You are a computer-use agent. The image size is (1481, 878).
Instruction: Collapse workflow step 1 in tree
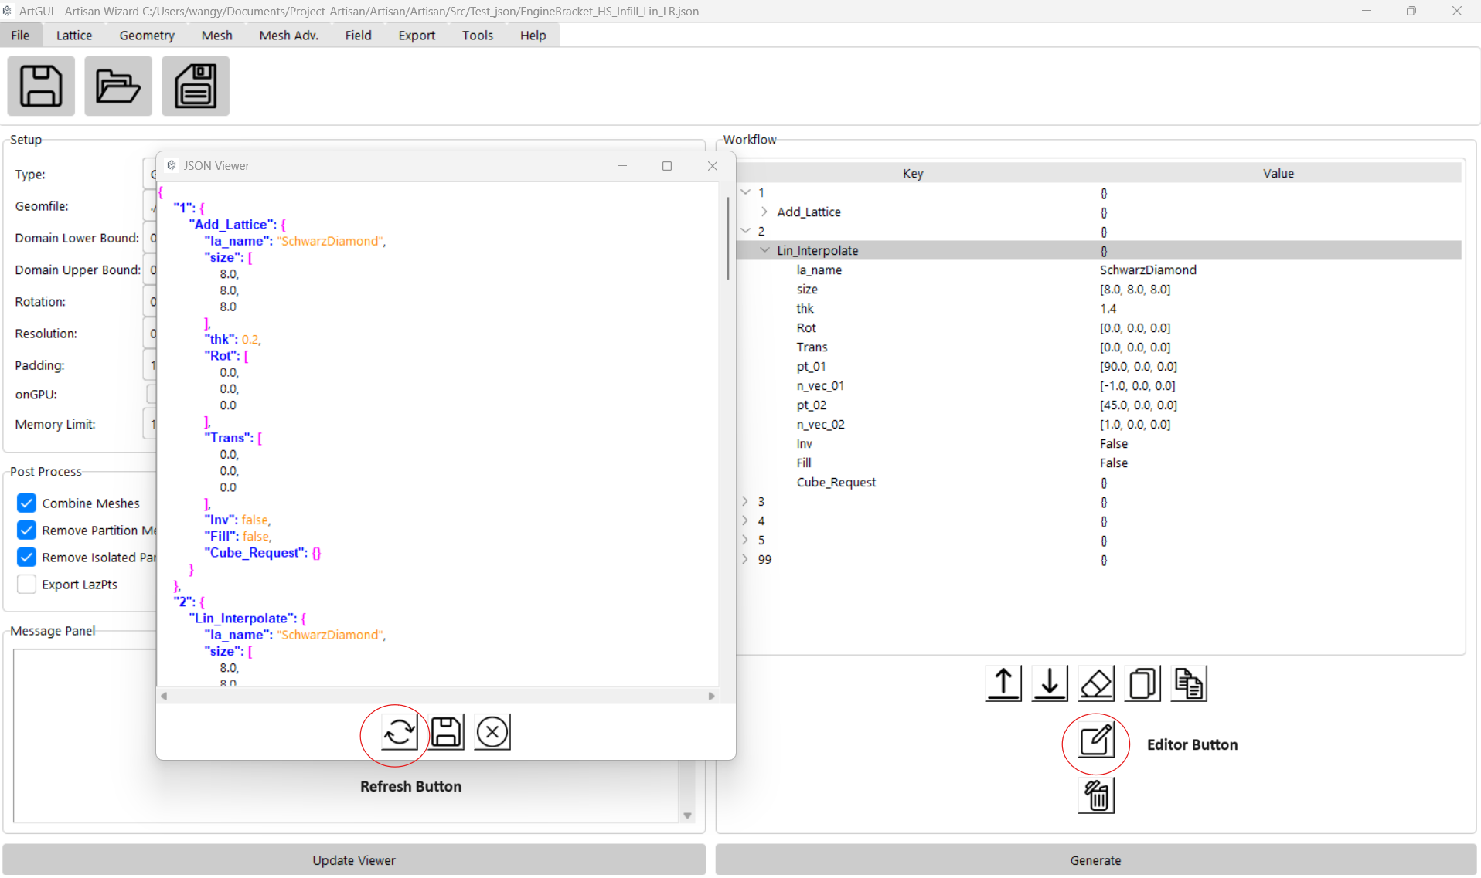[x=745, y=192]
